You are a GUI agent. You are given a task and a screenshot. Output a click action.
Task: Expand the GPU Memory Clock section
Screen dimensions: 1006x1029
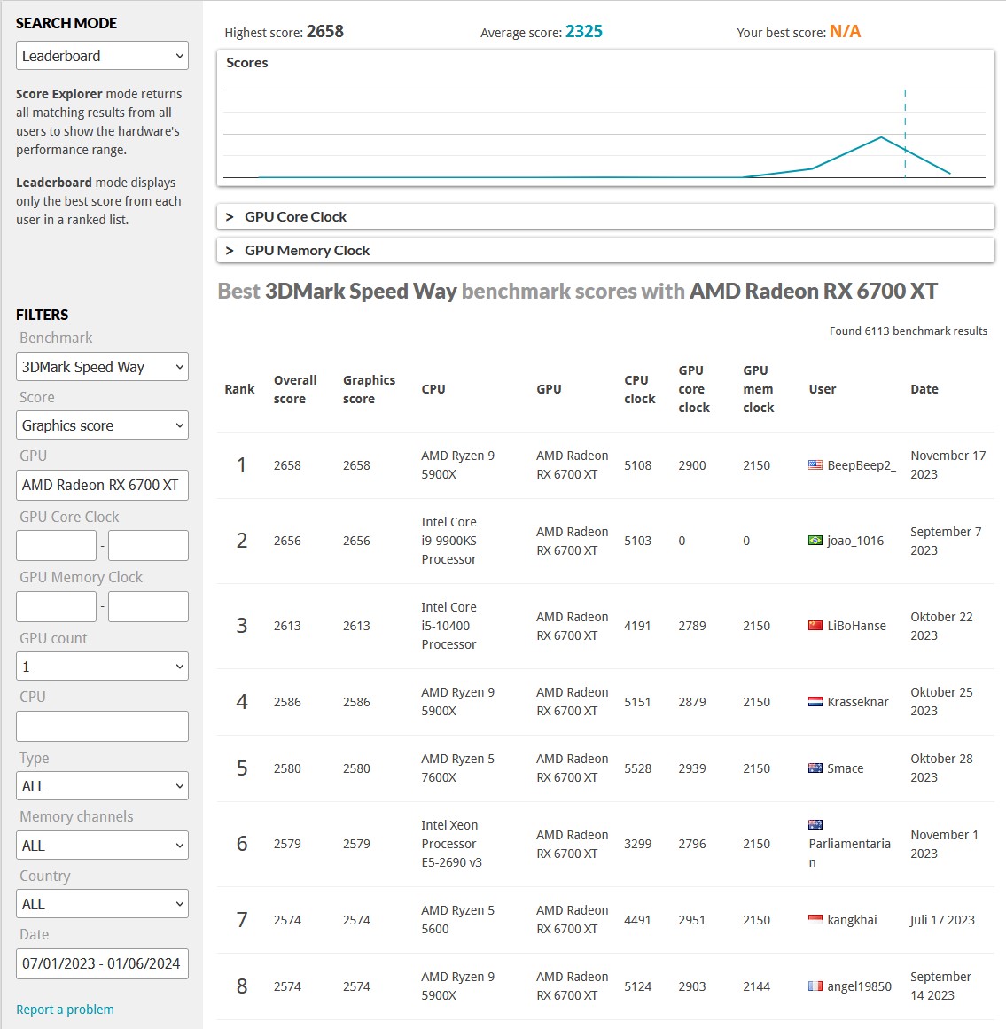click(x=605, y=250)
